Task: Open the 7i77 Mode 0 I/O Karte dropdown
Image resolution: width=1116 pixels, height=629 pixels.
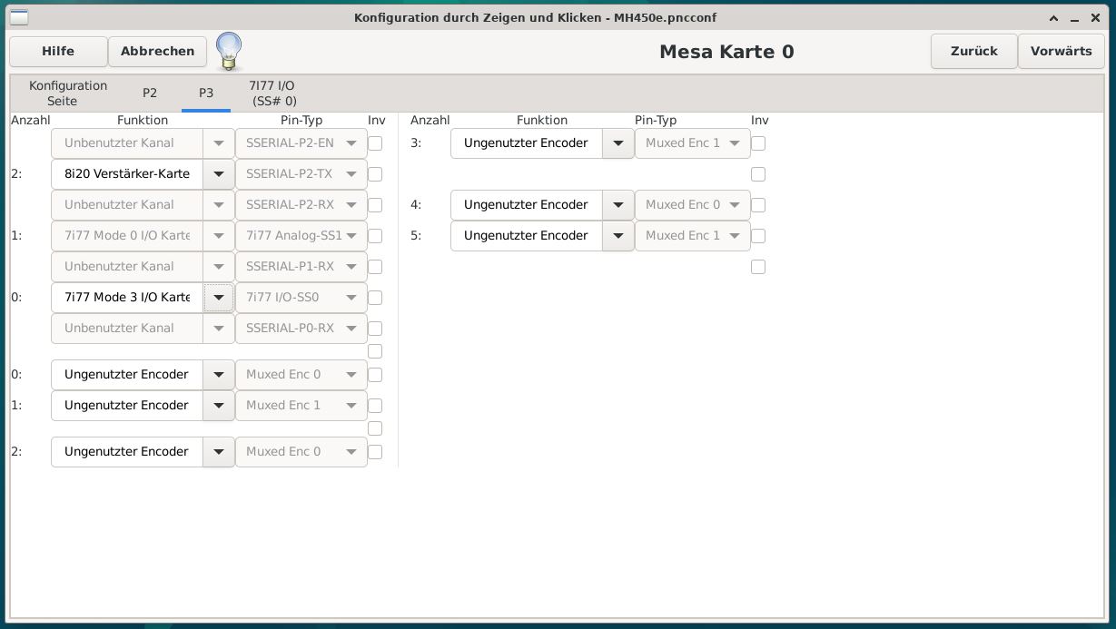Action: [x=219, y=236]
